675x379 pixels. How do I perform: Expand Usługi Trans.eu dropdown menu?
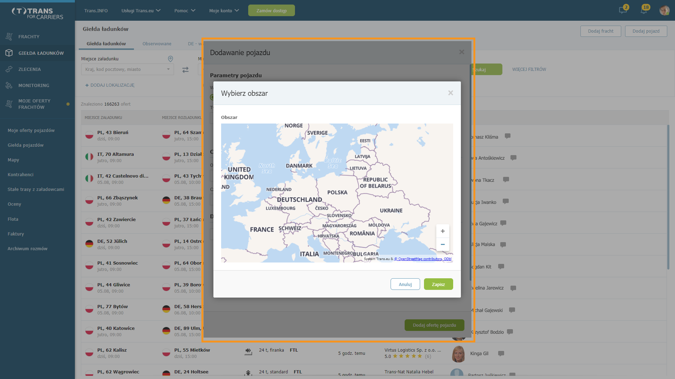[x=141, y=11]
